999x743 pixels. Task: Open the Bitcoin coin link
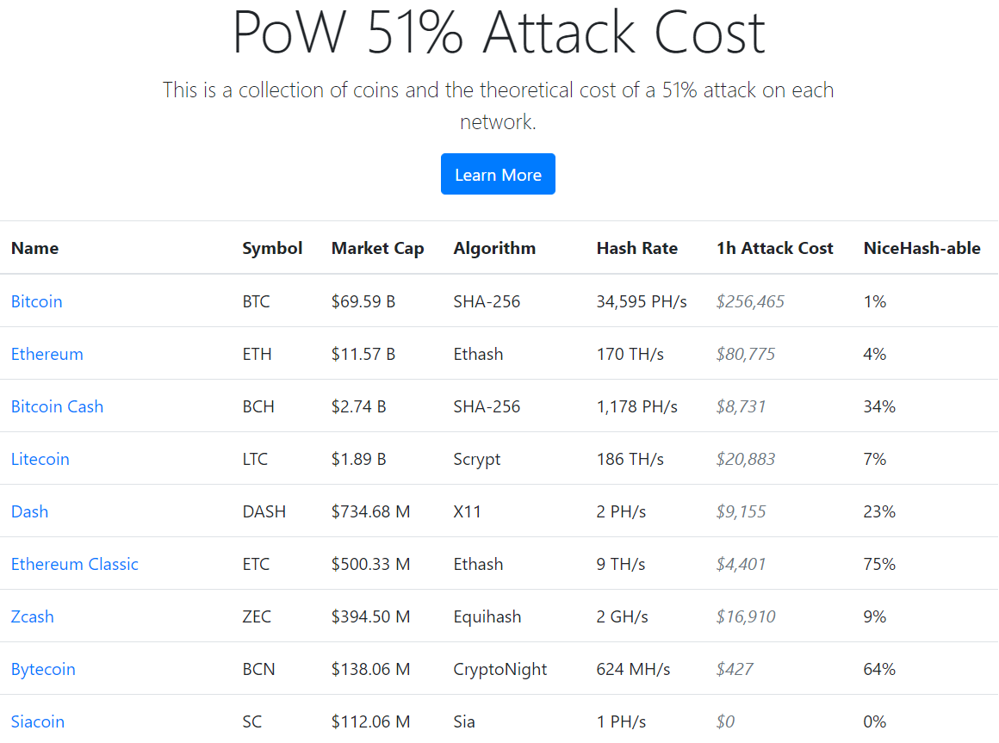37,301
